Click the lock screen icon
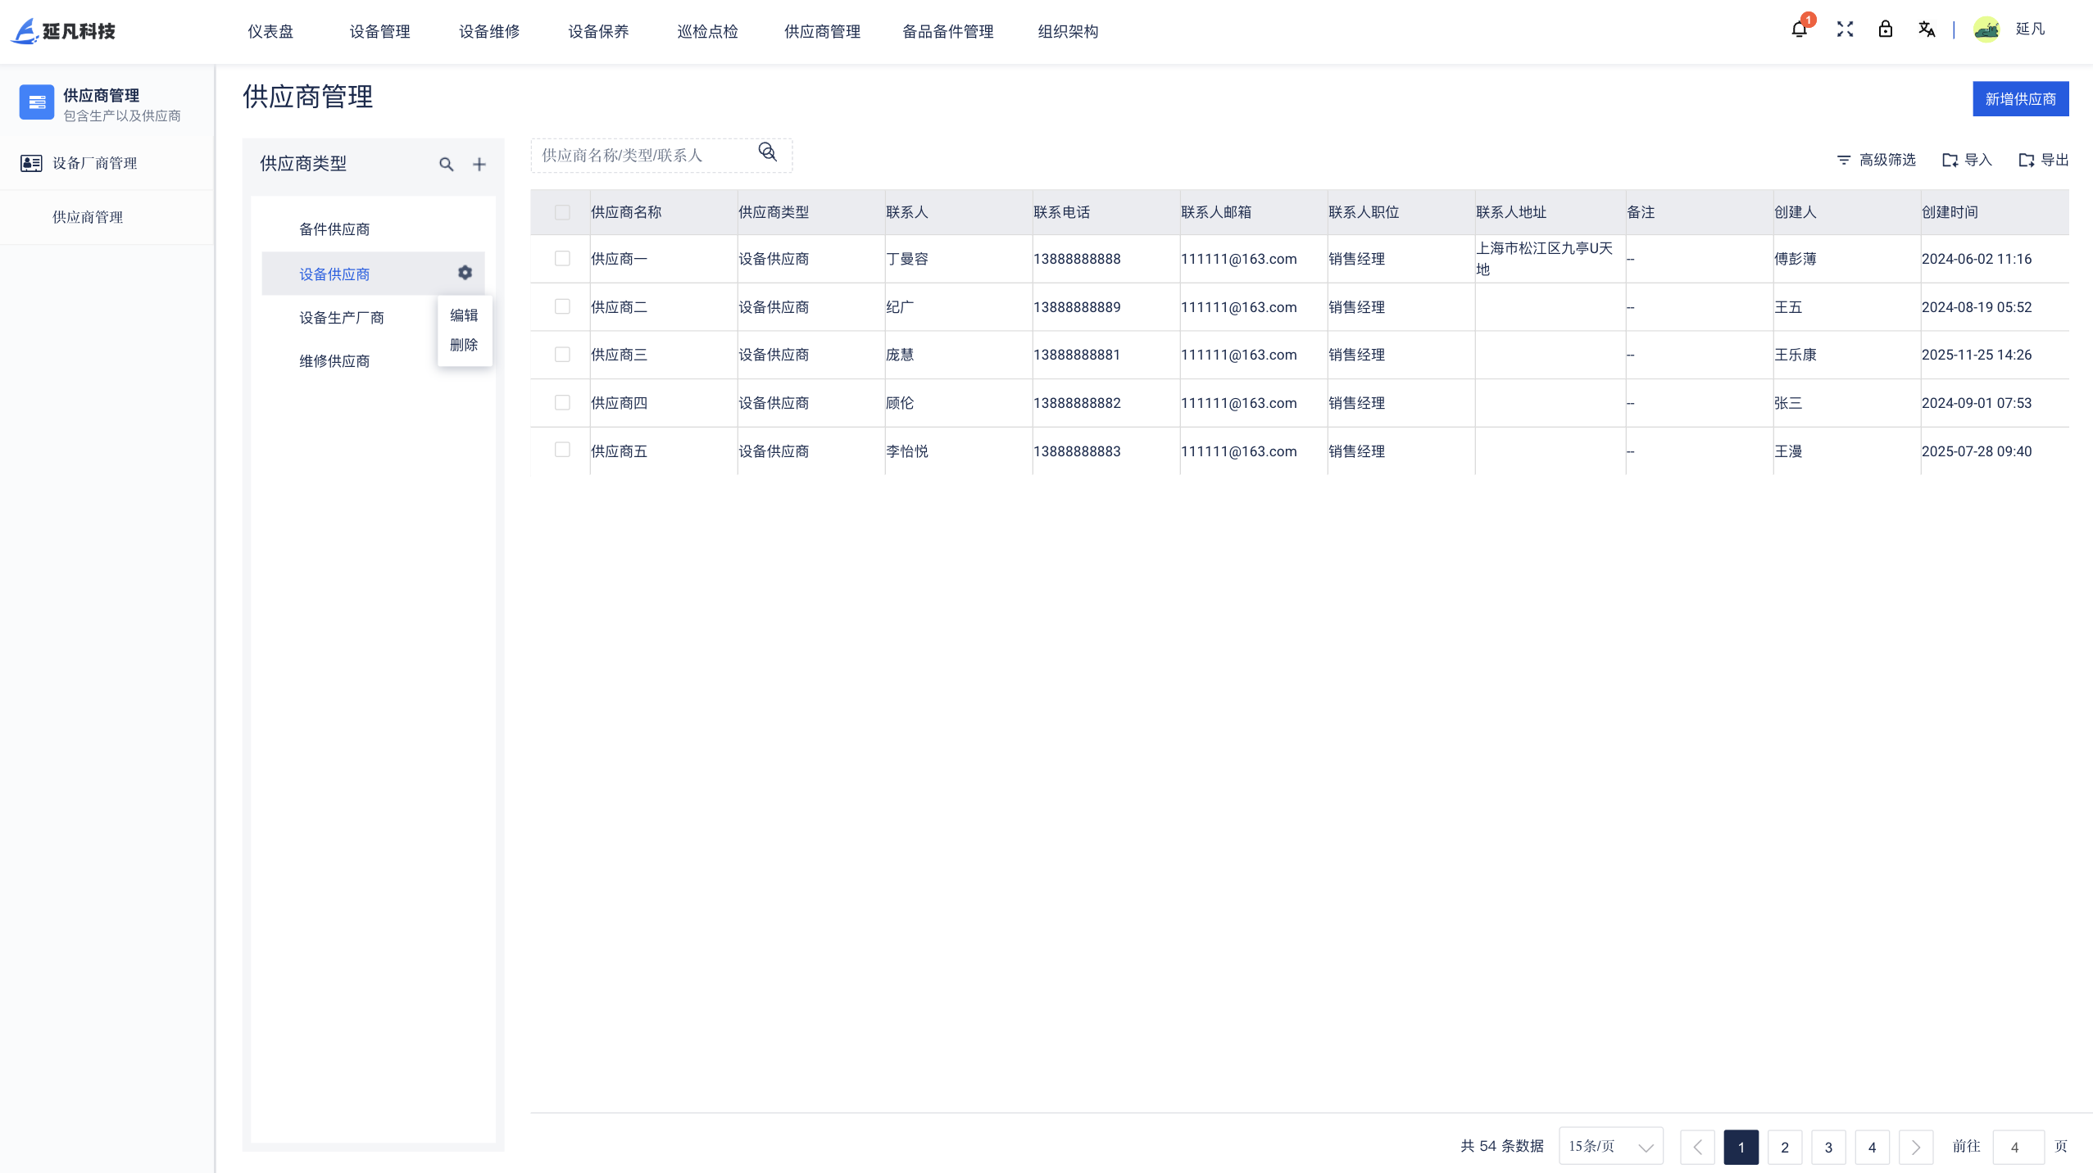The height and width of the screenshot is (1173, 2093). coord(1885,30)
